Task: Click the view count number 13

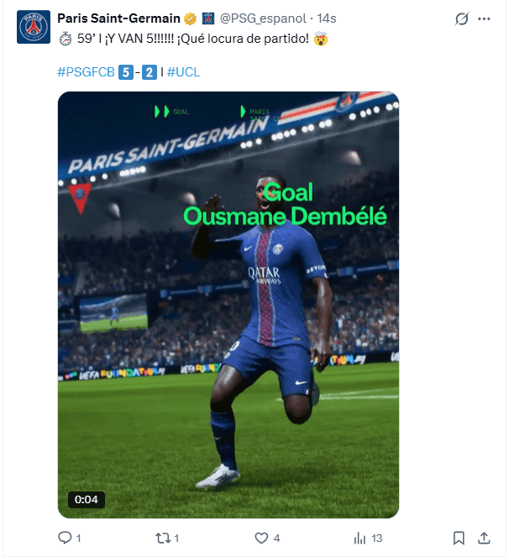Action: pos(377,539)
